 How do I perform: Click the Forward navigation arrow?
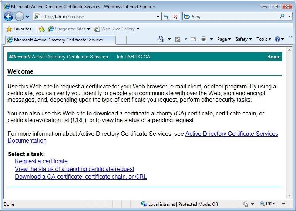click(19, 16)
